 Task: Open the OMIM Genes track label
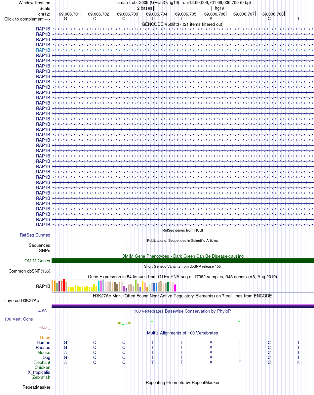pos(37,261)
